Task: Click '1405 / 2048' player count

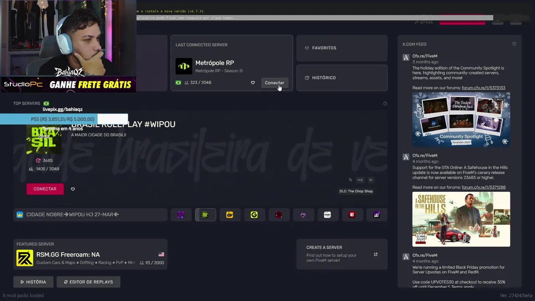Action: (47, 169)
